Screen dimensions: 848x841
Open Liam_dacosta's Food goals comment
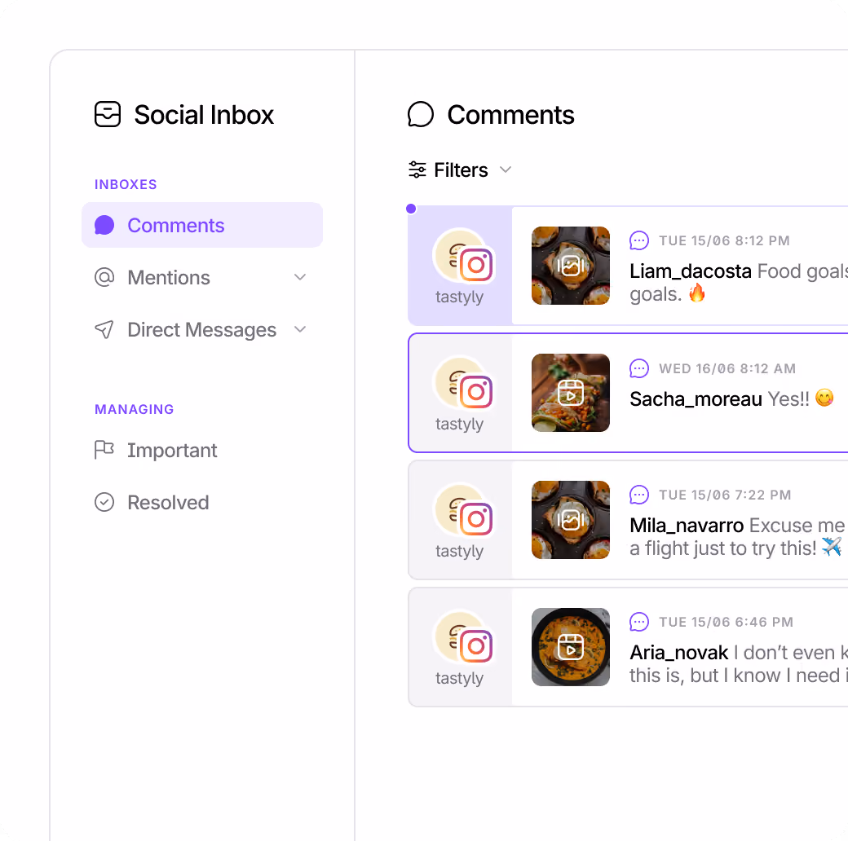tap(739, 282)
